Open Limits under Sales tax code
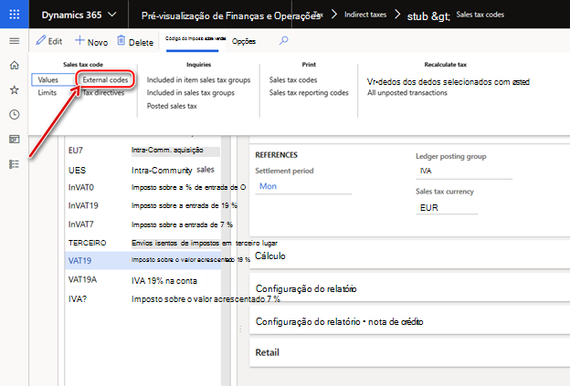Screen dimensions: 570x386 (47, 92)
